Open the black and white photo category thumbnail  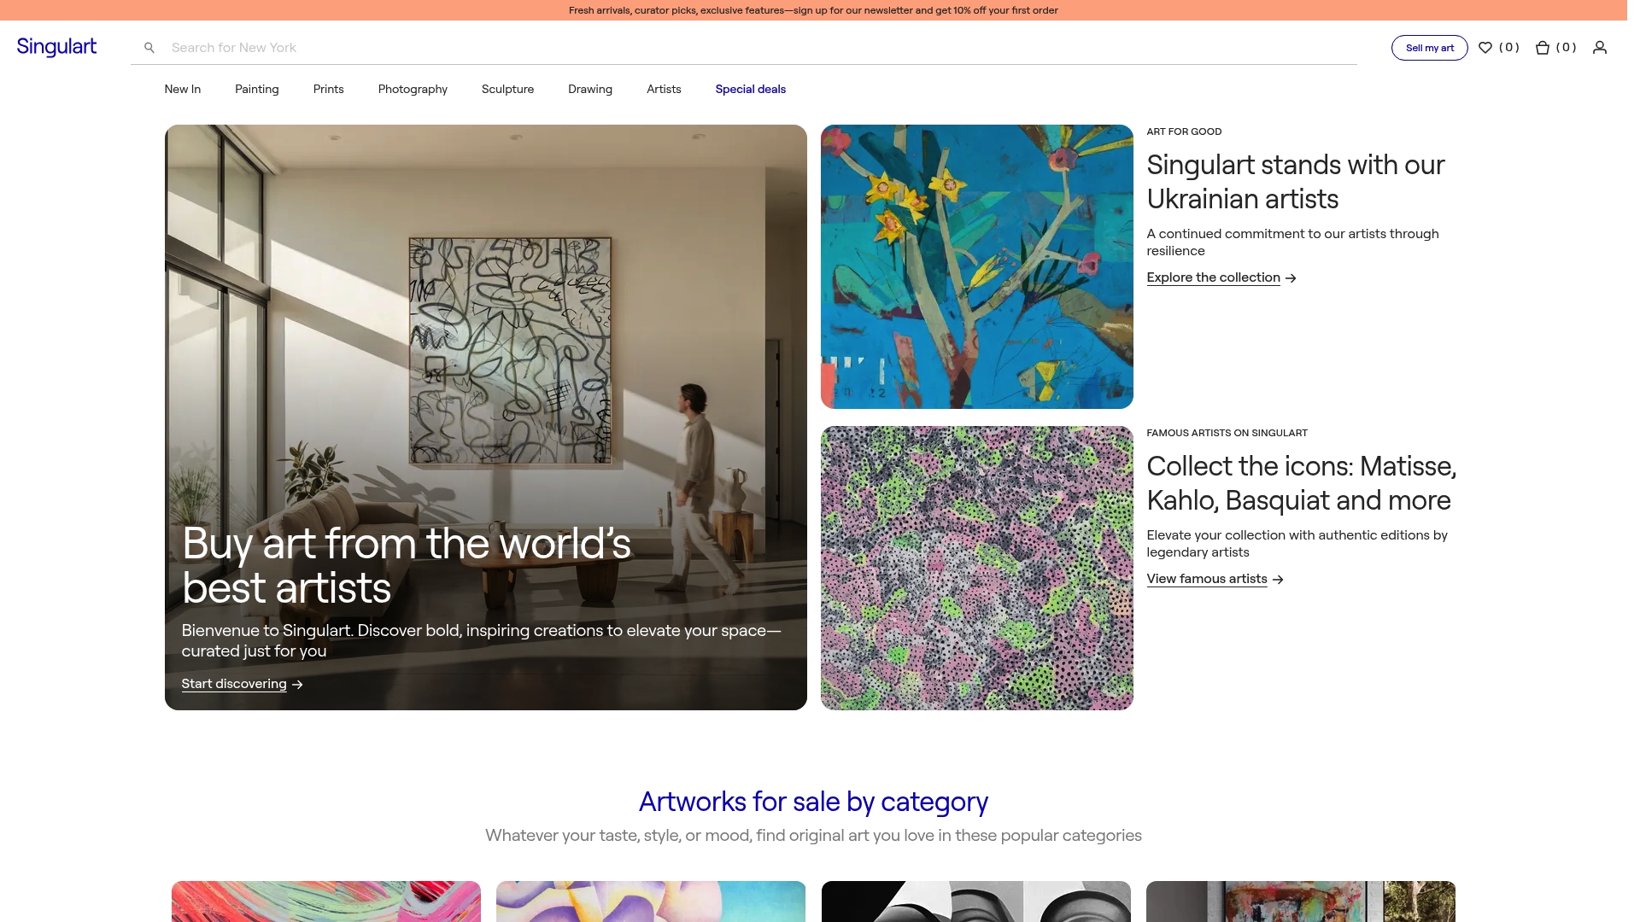click(975, 902)
